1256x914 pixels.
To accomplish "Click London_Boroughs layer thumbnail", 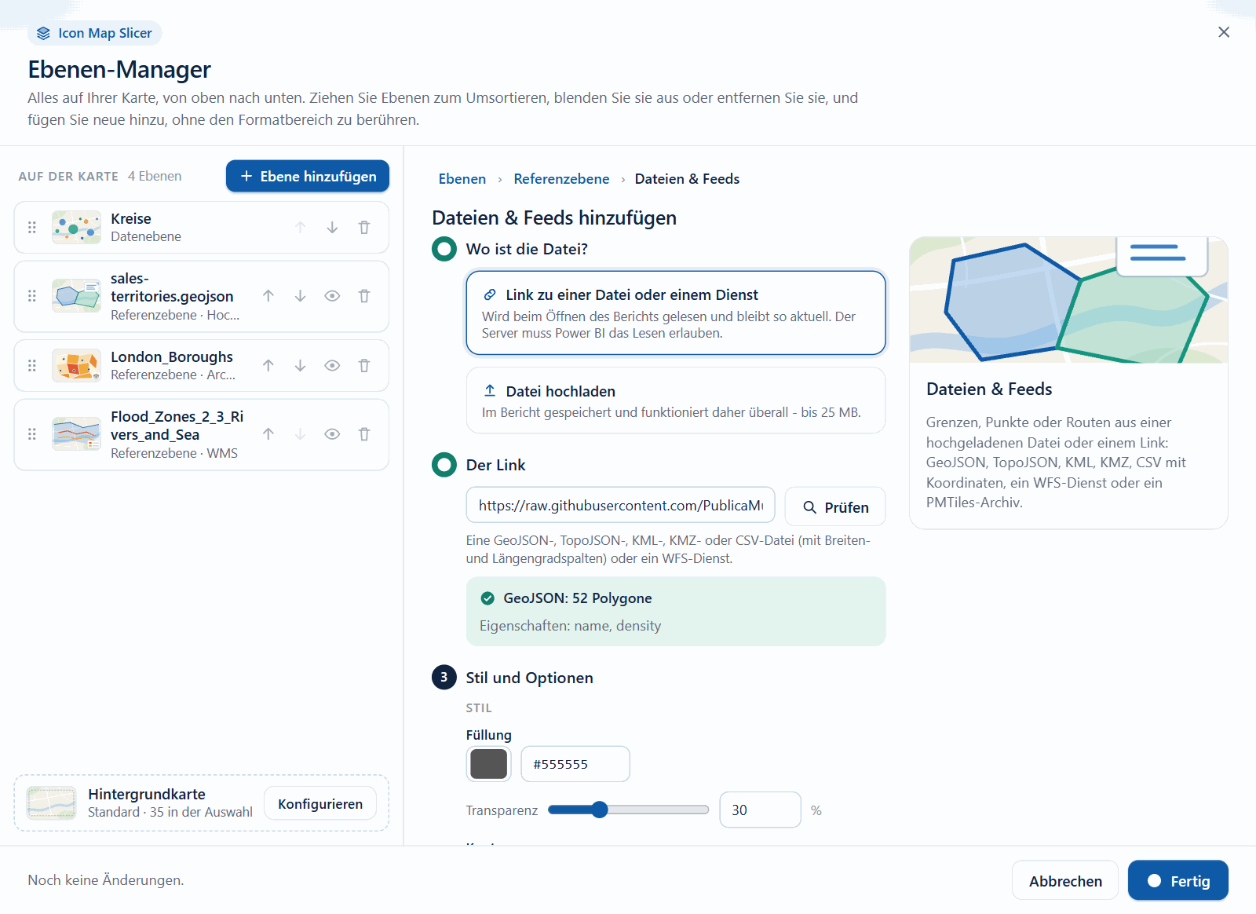I will (x=76, y=366).
